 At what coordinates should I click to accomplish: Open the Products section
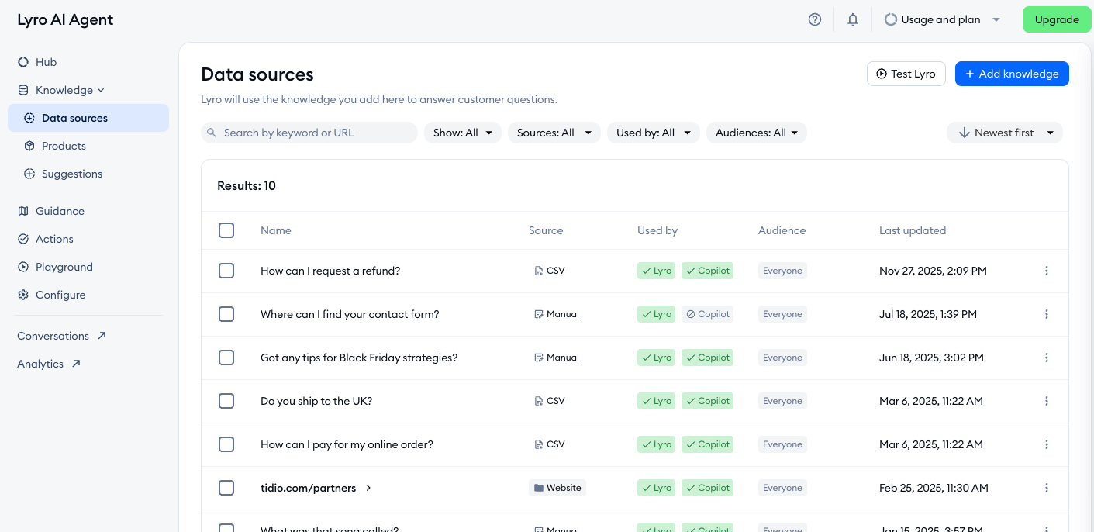click(x=65, y=146)
